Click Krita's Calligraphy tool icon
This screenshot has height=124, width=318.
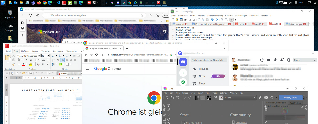coord(169,110)
